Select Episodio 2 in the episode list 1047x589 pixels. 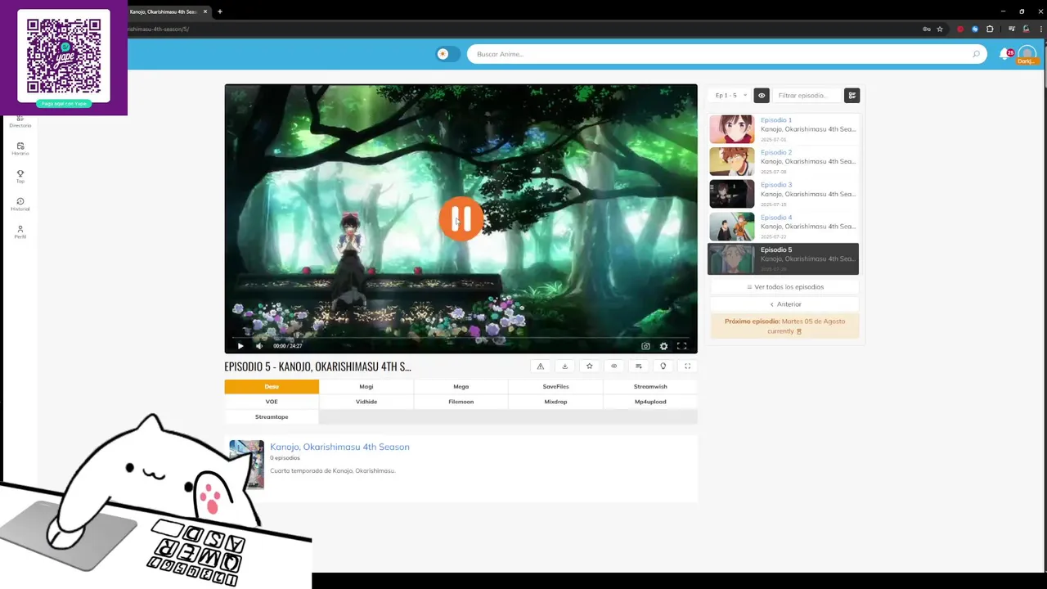coord(784,162)
